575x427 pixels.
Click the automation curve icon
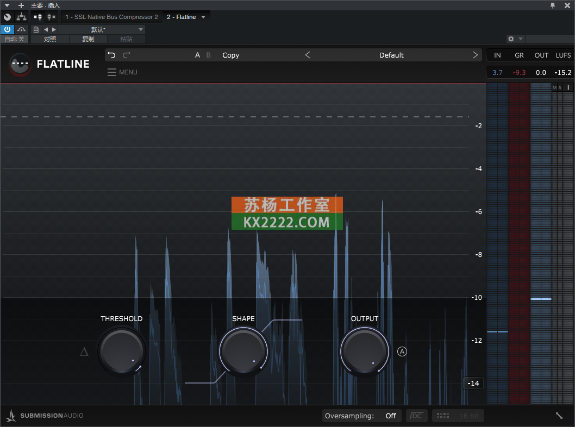pyautogui.click(x=21, y=29)
